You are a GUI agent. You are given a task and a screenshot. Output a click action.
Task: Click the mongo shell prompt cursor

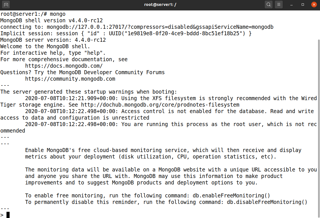click(x=8, y=215)
